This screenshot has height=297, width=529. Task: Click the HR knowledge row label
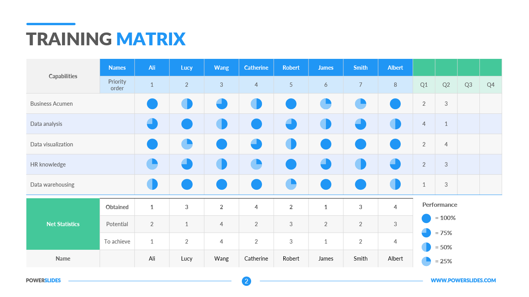point(48,164)
